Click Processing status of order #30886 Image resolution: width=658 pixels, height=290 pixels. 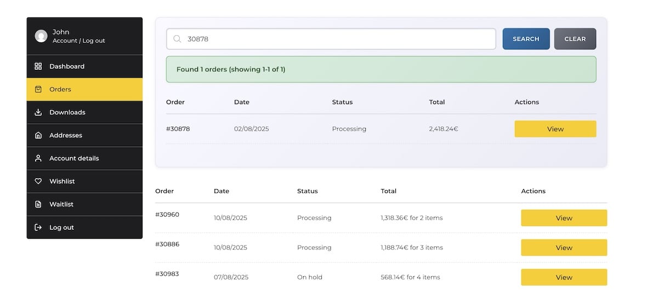click(314, 247)
